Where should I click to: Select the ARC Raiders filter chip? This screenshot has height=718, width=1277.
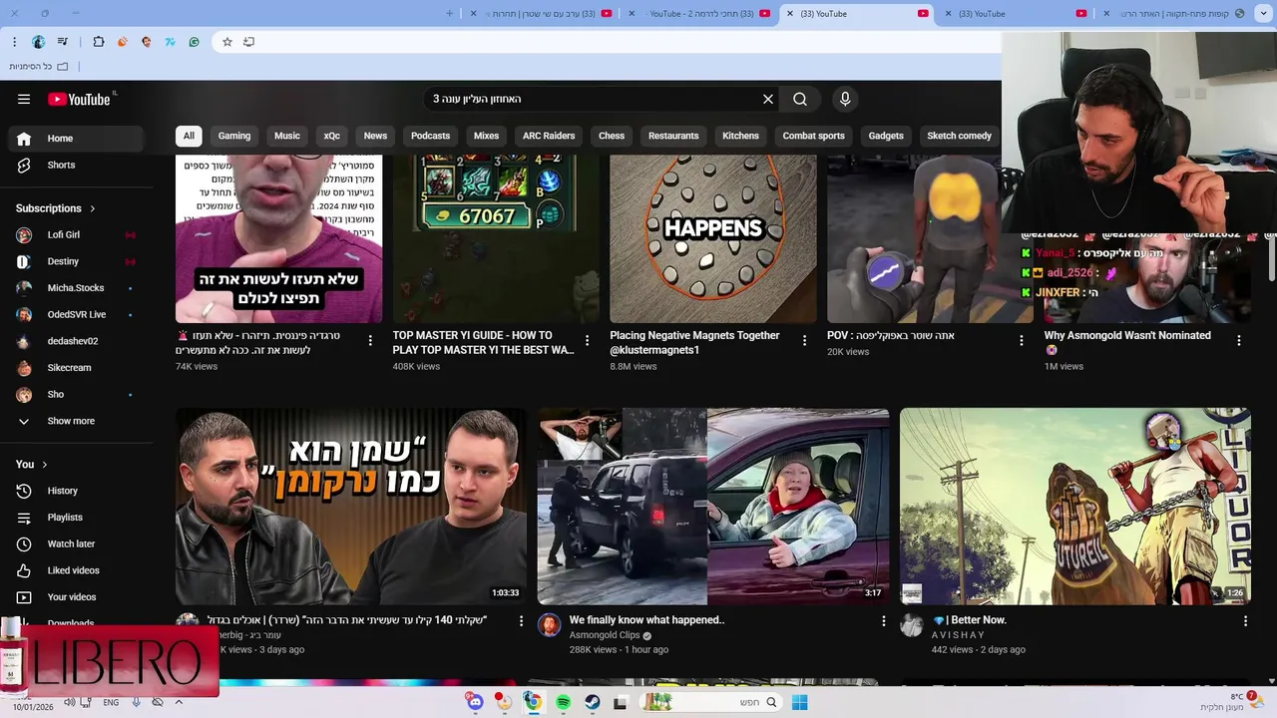tap(549, 136)
